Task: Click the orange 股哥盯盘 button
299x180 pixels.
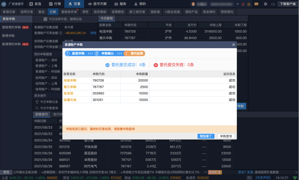Action: tap(215, 172)
